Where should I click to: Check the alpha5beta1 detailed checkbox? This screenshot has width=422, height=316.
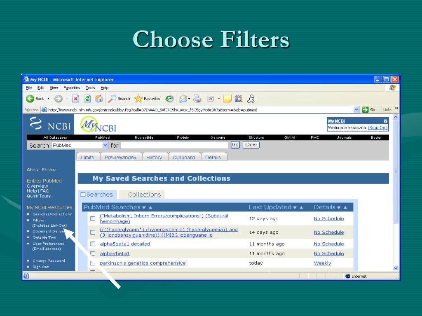[x=93, y=244]
